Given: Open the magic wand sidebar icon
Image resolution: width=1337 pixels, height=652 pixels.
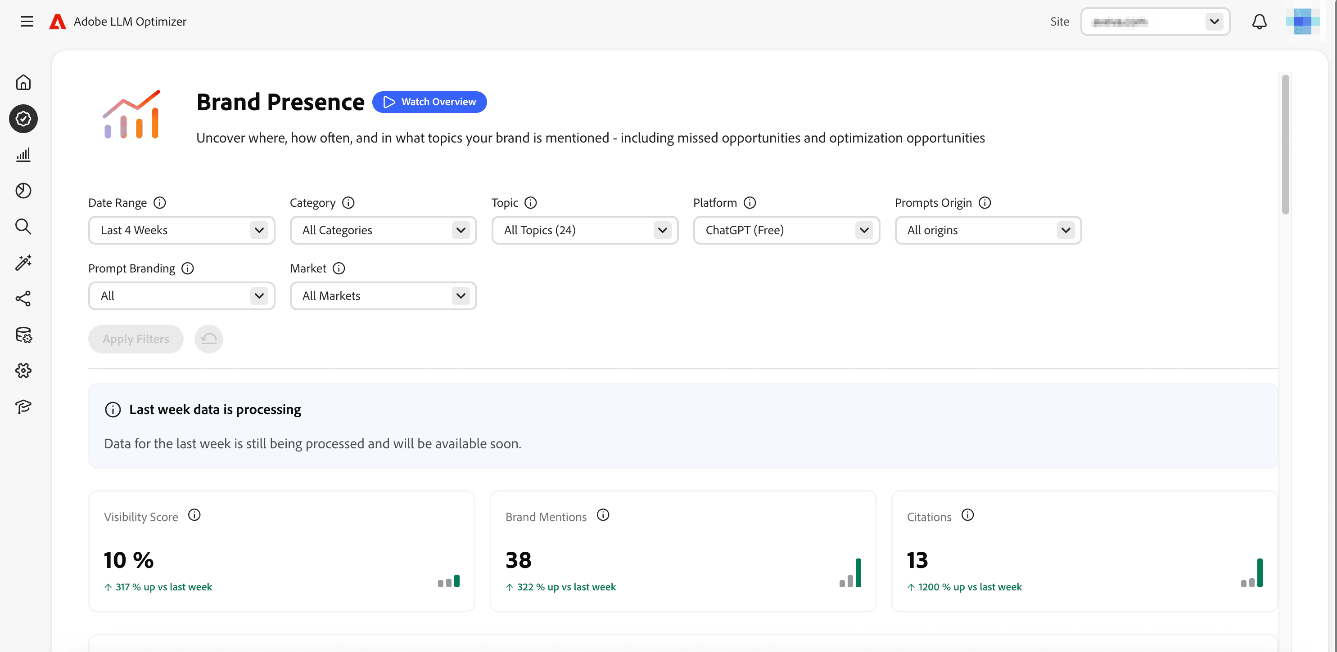Looking at the screenshot, I should (23, 263).
